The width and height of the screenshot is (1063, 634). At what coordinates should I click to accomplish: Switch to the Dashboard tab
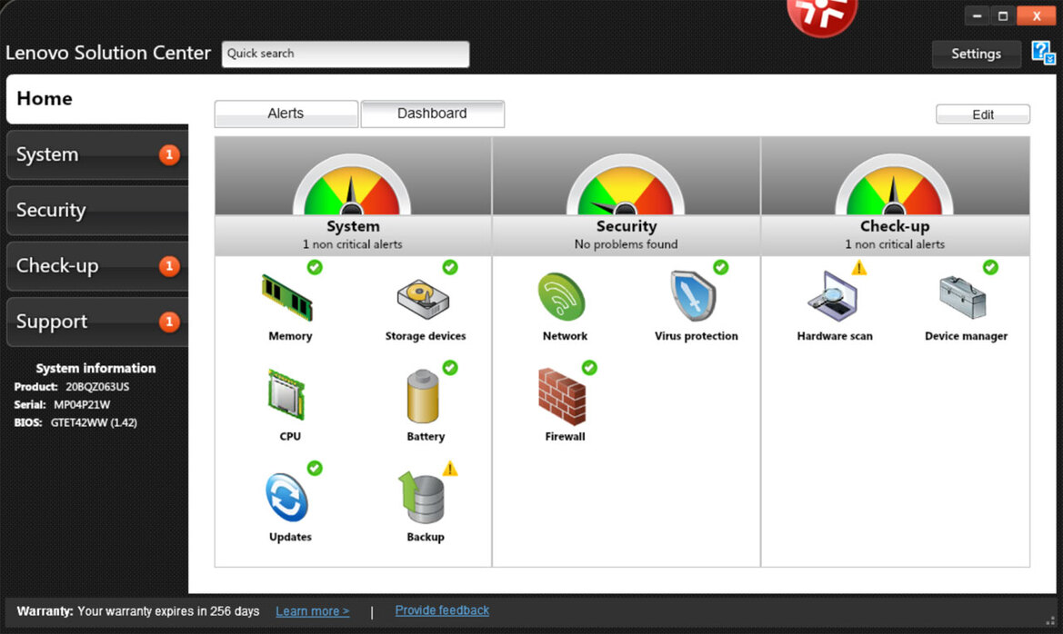(433, 114)
